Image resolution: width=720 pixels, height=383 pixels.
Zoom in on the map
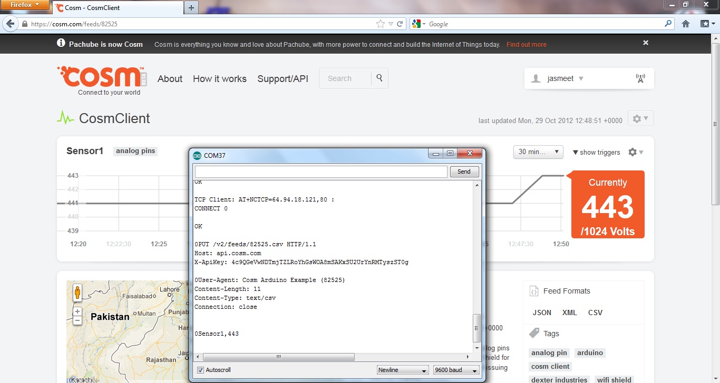pyautogui.click(x=77, y=311)
